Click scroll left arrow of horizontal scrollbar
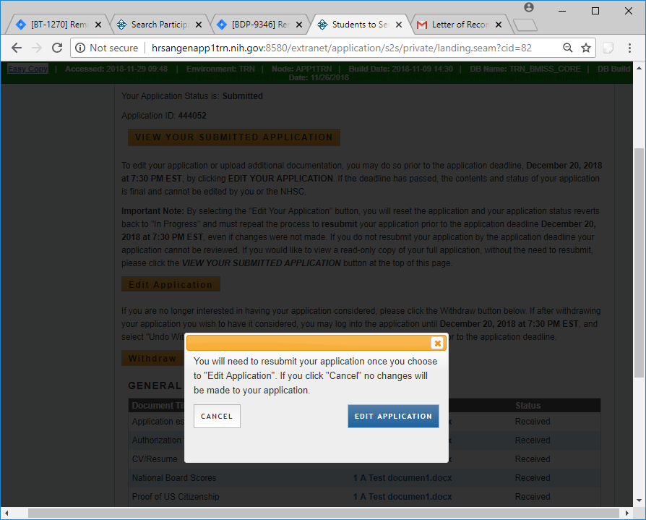 [7, 513]
